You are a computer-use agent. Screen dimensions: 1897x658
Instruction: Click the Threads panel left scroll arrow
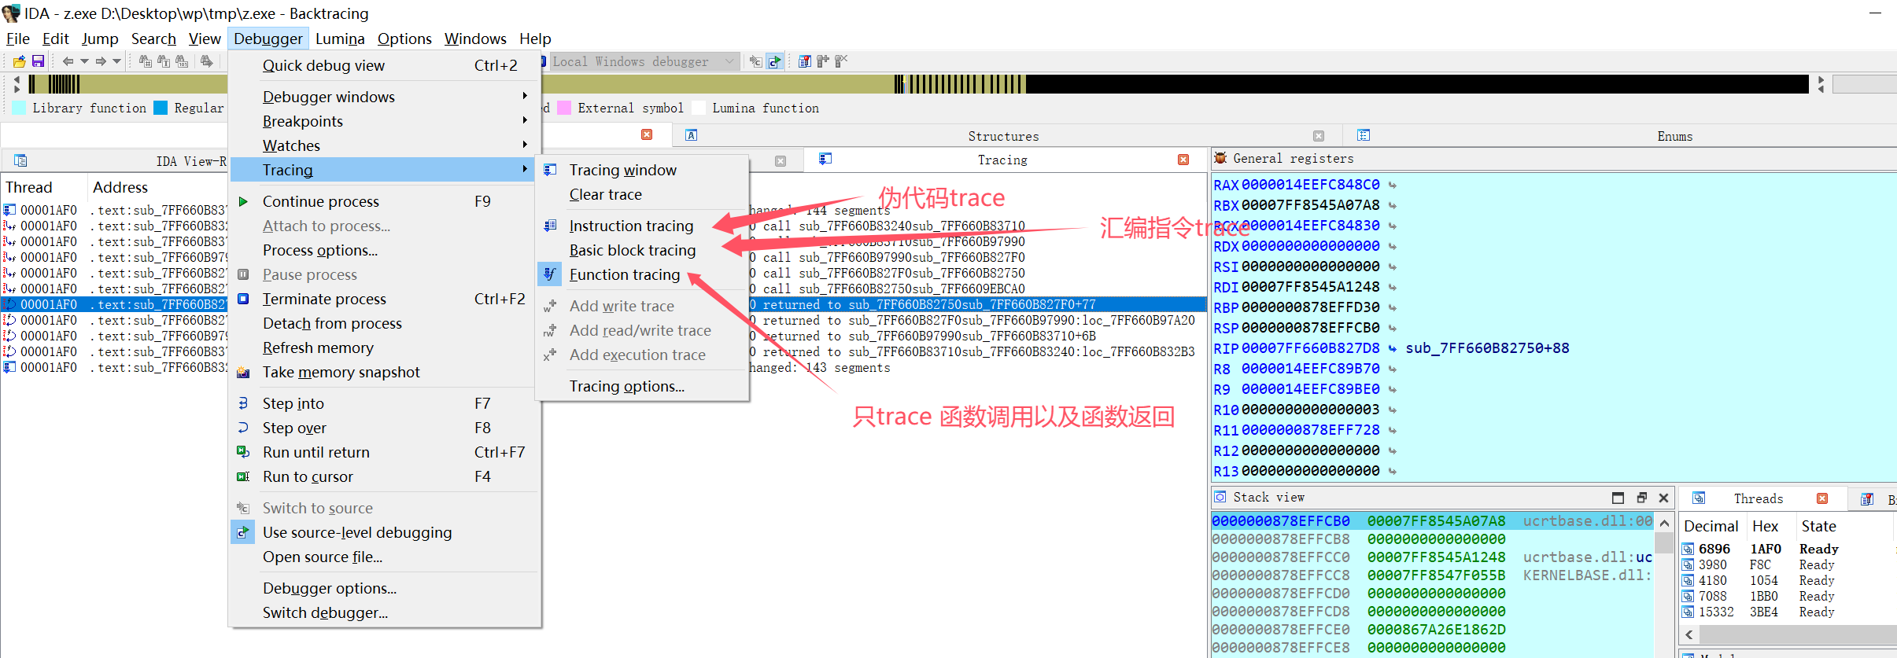[1689, 634]
